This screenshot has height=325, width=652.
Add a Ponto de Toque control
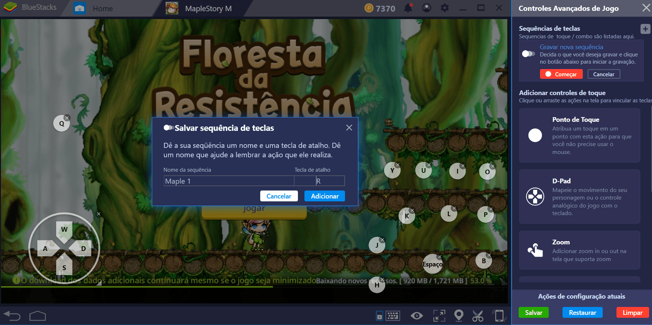[580, 135]
